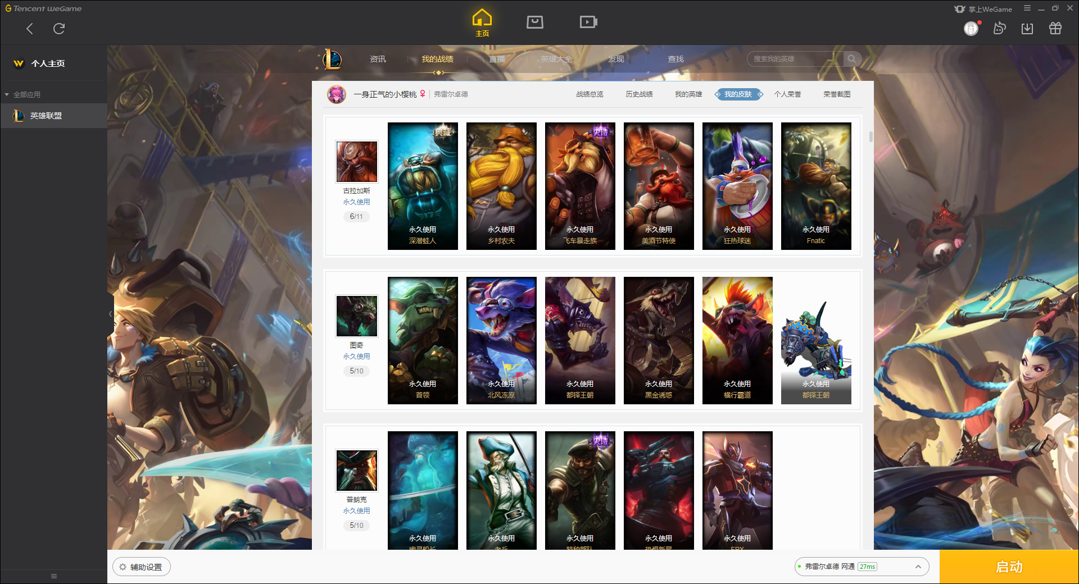The width and height of the screenshot is (1079, 584).
Task: Open the 查找 tab
Action: 675,59
